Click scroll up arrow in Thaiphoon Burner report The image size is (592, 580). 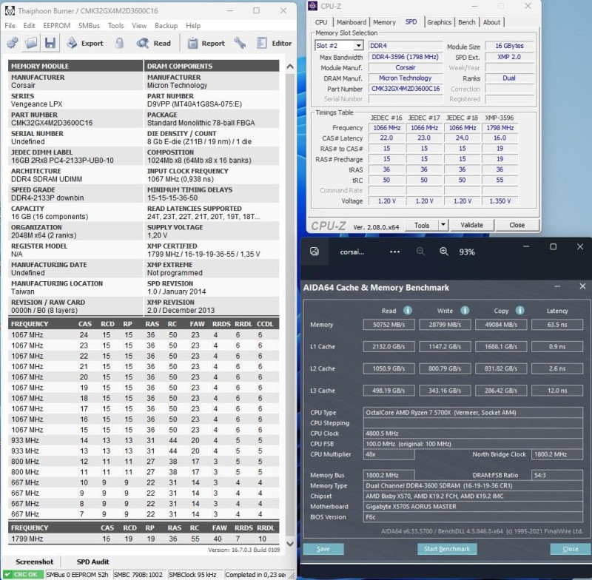[x=290, y=67]
